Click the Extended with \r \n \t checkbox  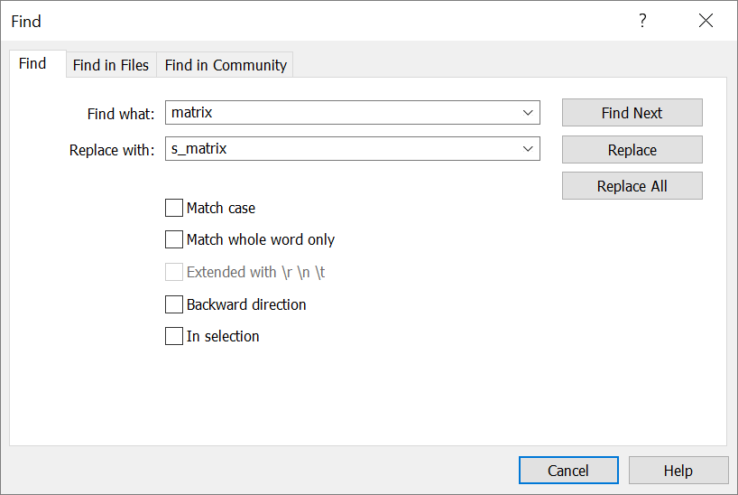174,272
